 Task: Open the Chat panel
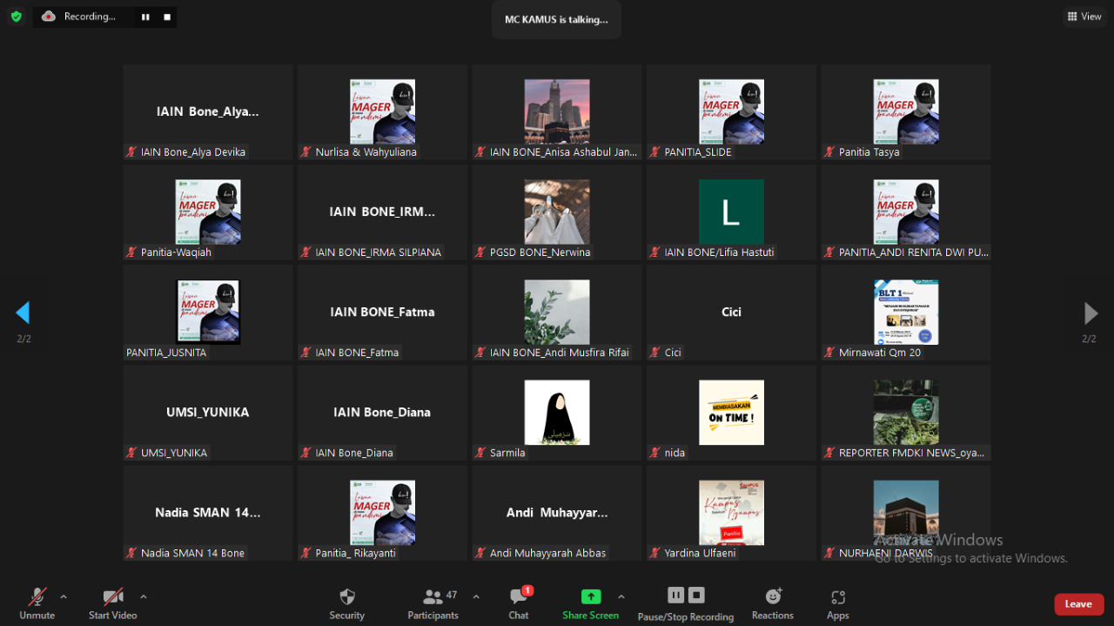click(519, 603)
